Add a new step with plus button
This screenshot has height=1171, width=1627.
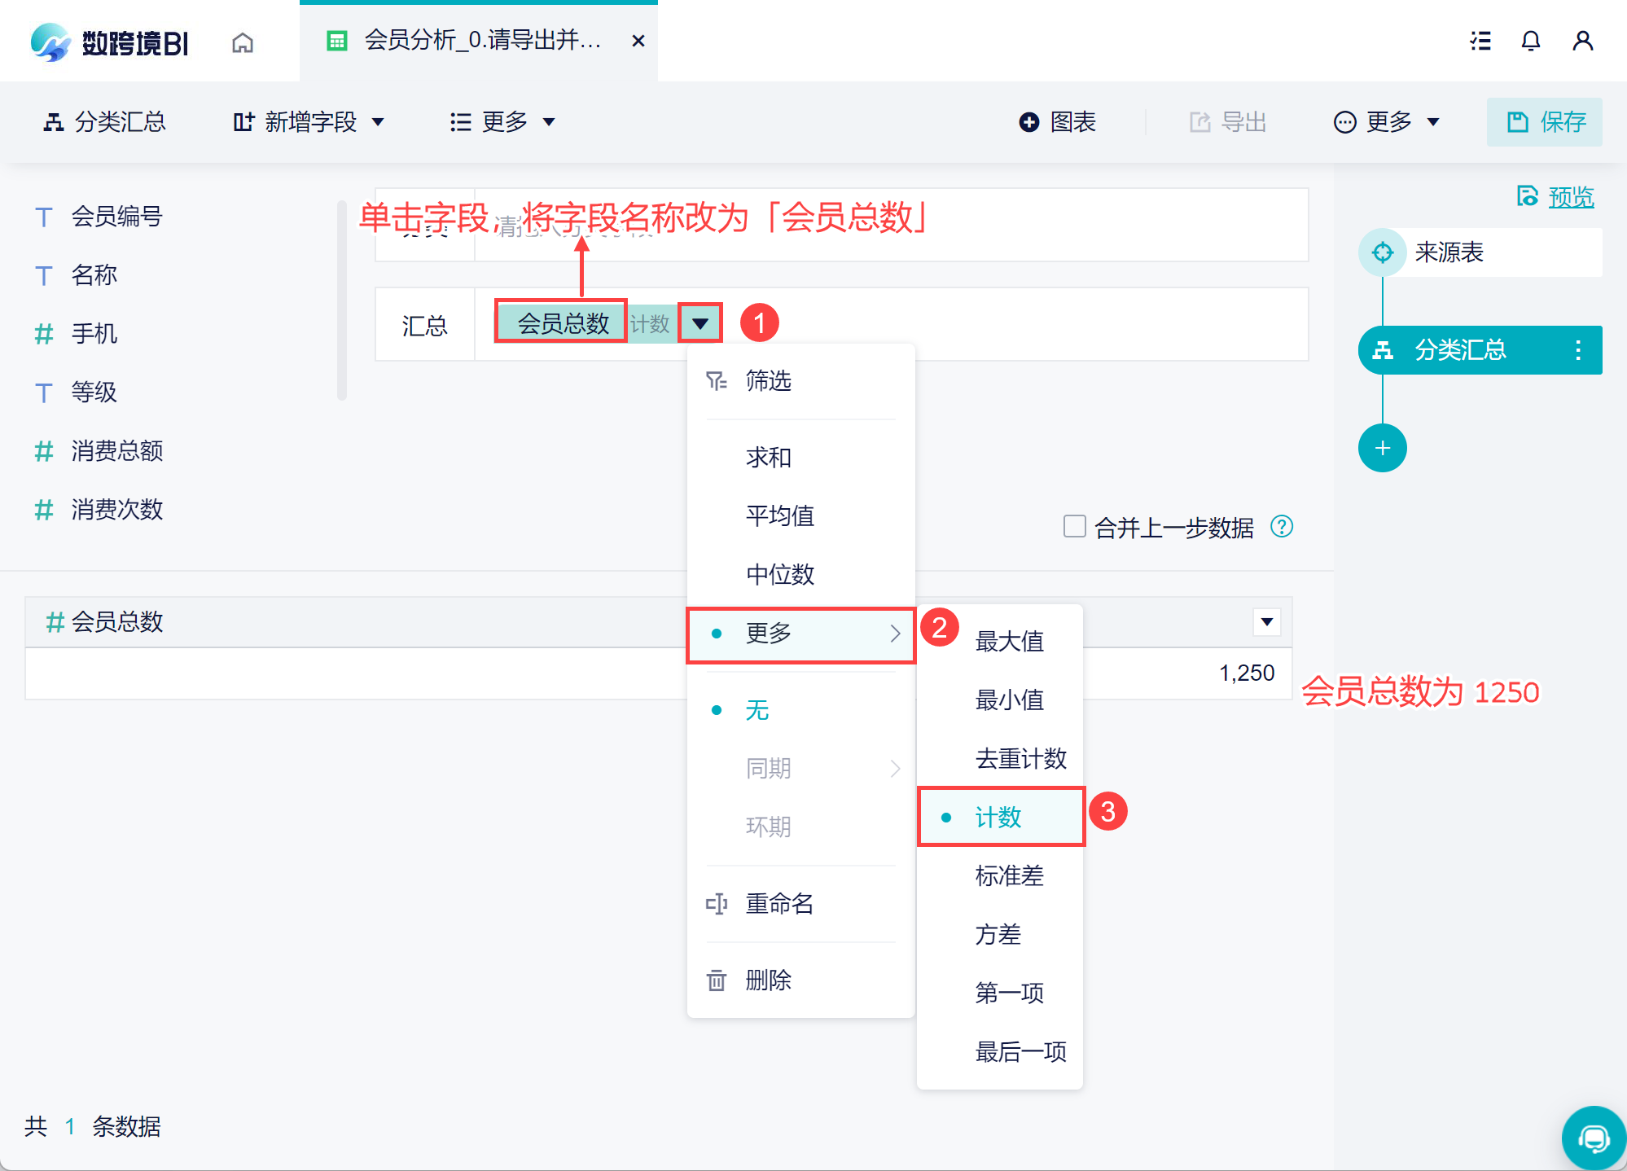pyautogui.click(x=1383, y=448)
